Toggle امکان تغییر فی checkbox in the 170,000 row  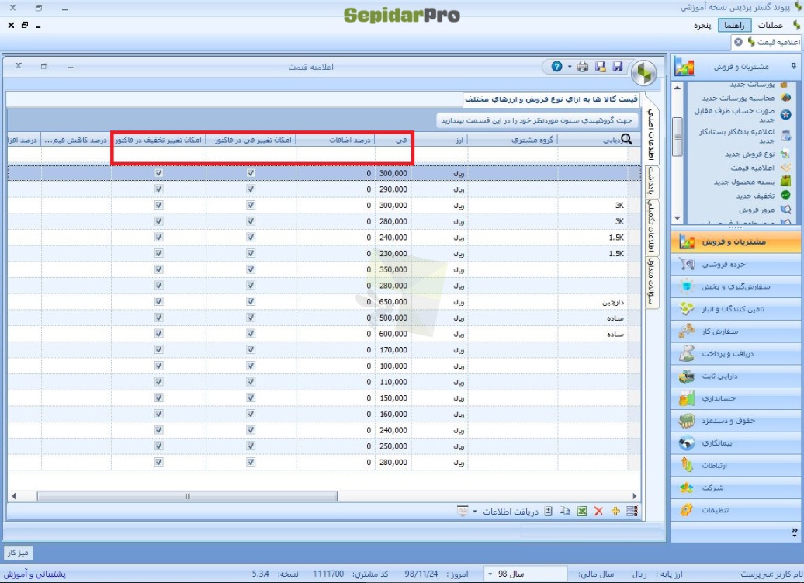click(x=251, y=349)
